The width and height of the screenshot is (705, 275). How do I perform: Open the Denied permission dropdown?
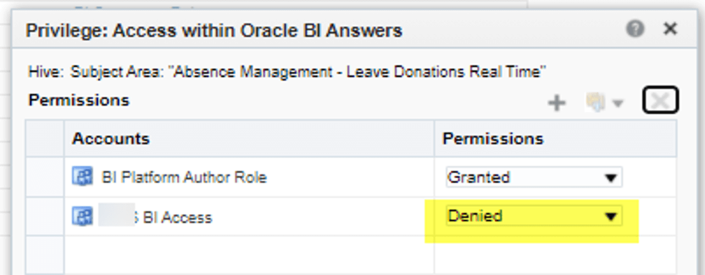pyautogui.click(x=534, y=216)
